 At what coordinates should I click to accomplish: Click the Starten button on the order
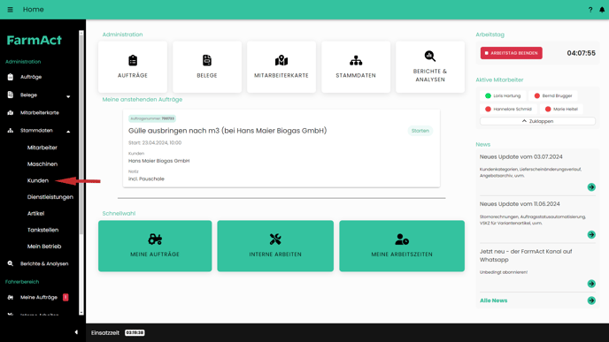(420, 131)
